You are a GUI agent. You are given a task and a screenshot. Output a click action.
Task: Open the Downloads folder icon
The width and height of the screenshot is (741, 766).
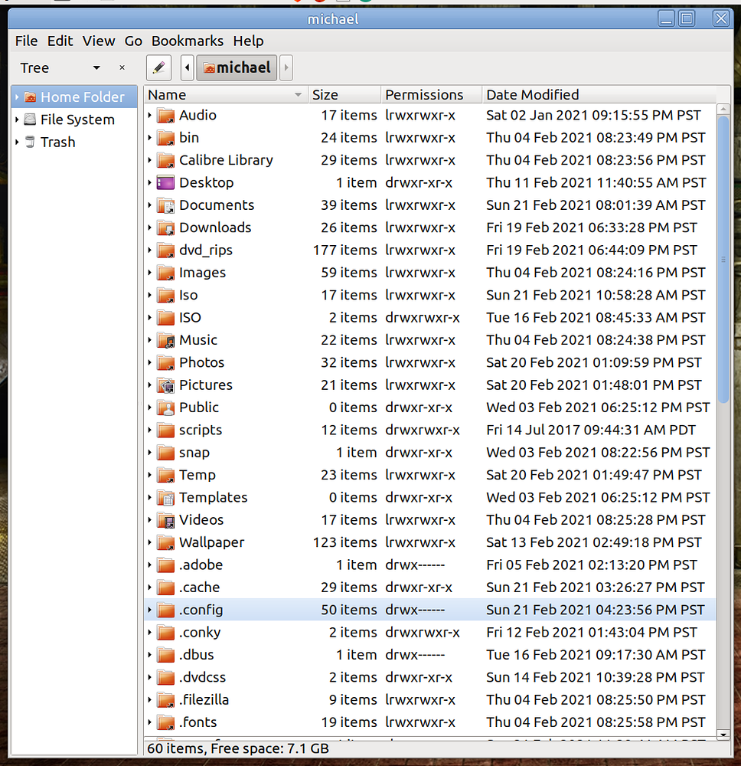point(165,228)
